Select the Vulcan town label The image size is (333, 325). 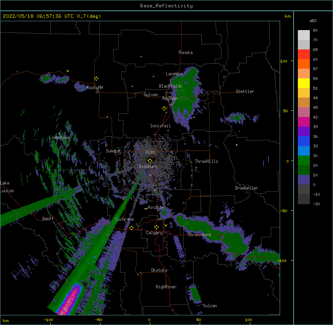coord(210,306)
